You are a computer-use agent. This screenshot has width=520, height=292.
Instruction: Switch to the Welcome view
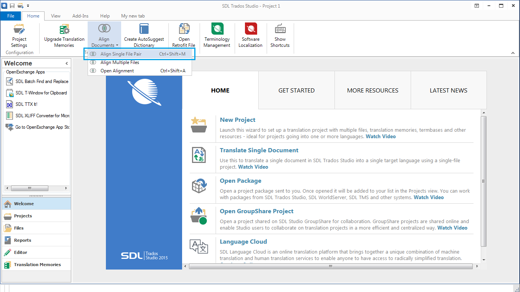pos(37,204)
